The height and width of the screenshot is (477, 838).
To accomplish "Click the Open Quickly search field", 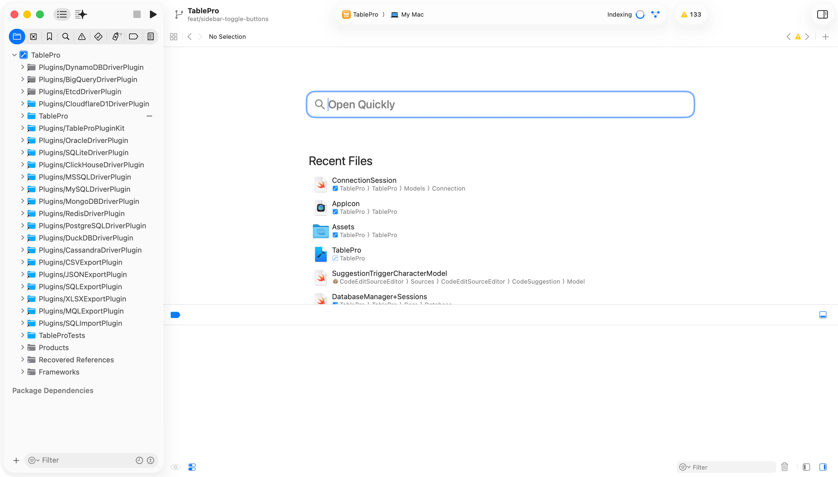I will click(x=500, y=104).
